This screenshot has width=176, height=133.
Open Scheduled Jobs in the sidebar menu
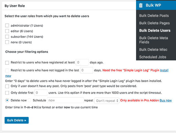[x=153, y=57]
